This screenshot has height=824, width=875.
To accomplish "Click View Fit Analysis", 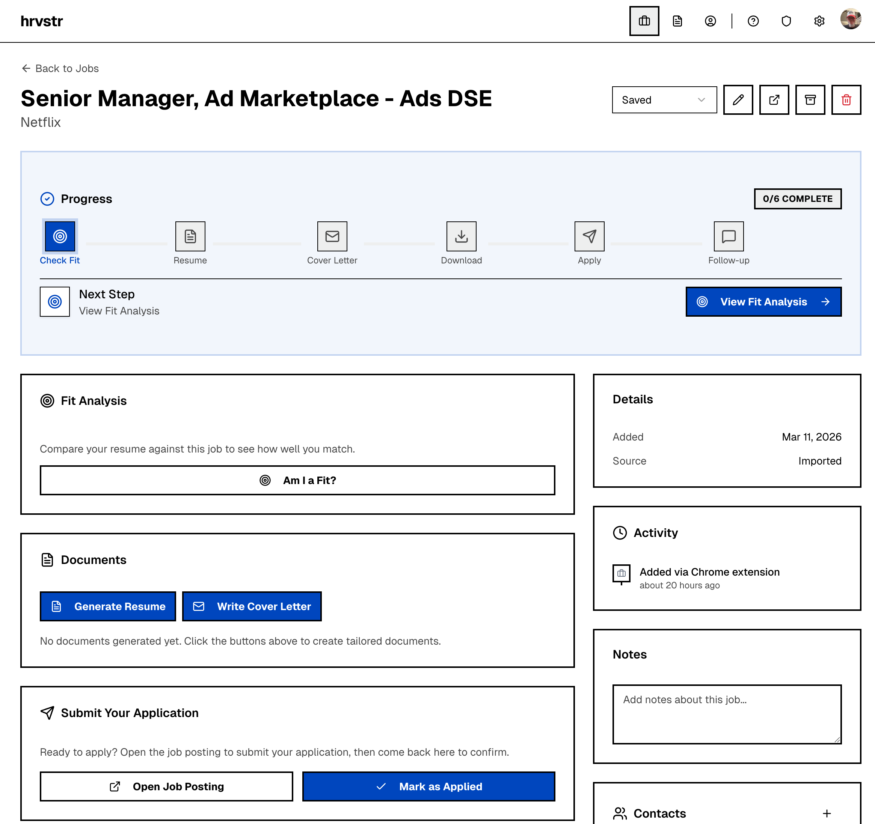I will 763,302.
